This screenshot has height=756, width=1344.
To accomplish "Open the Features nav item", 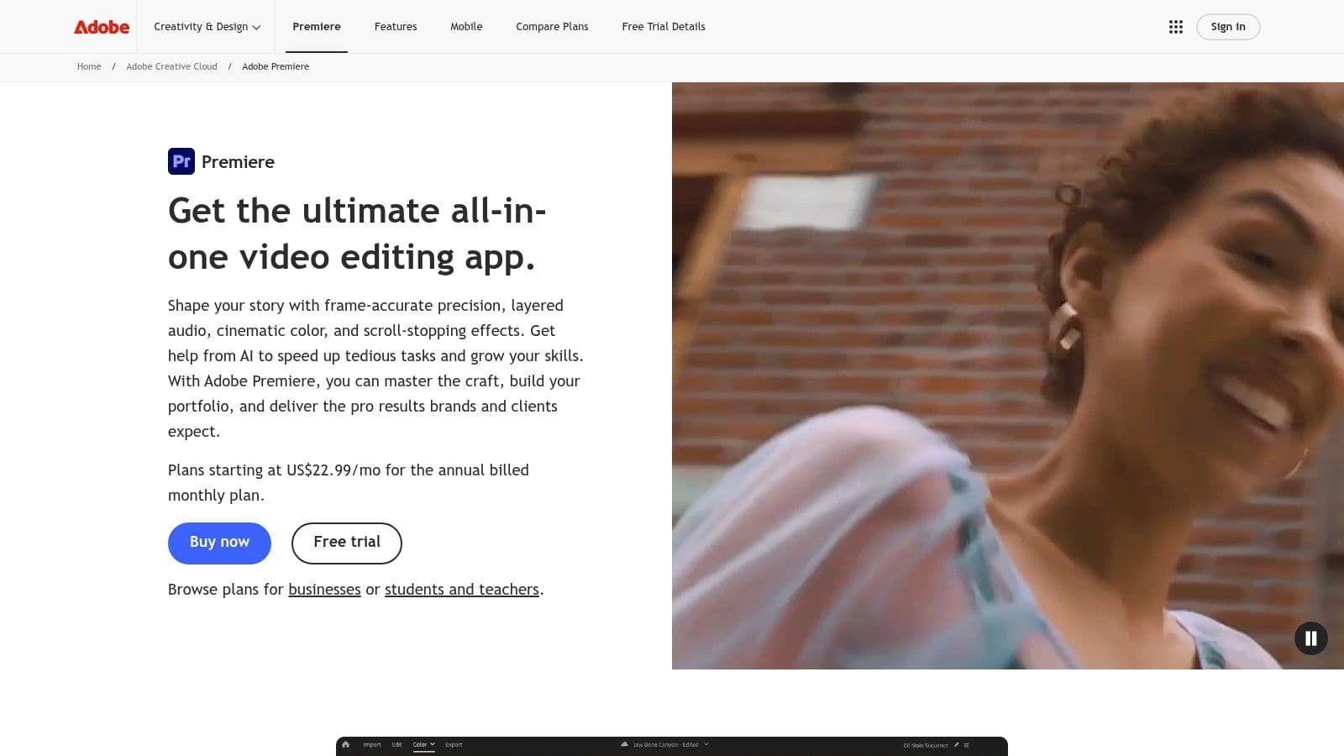I will pos(396,27).
